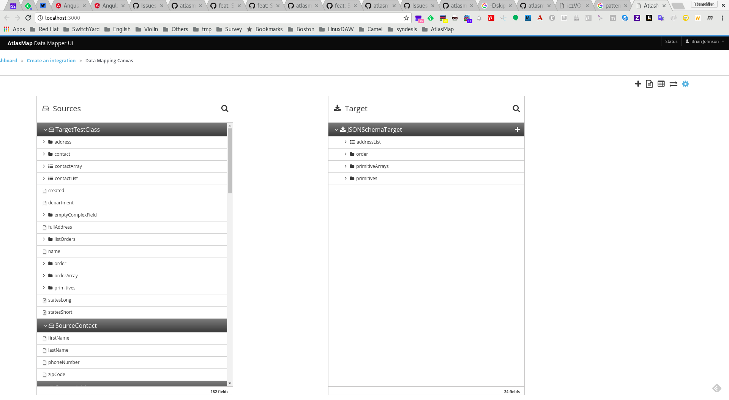The image size is (729, 400).
Task: Bookmark this page with star icon
Action: (406, 18)
